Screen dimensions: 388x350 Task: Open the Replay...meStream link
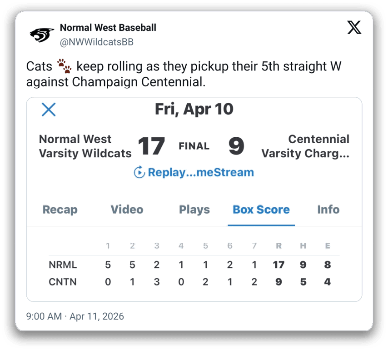tap(200, 173)
